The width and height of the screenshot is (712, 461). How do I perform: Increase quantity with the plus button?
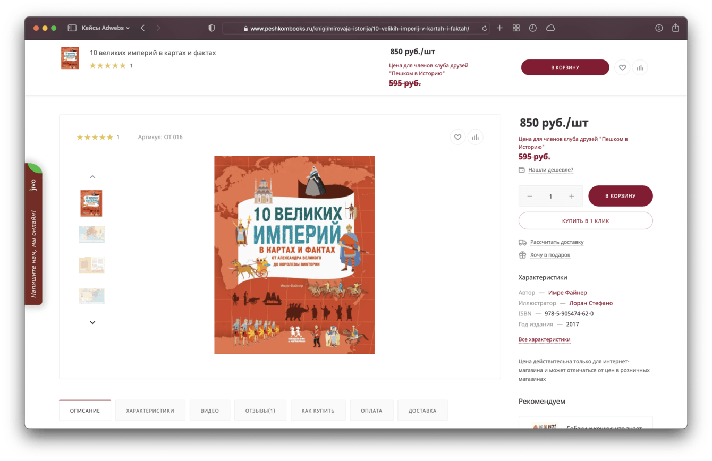[572, 197]
